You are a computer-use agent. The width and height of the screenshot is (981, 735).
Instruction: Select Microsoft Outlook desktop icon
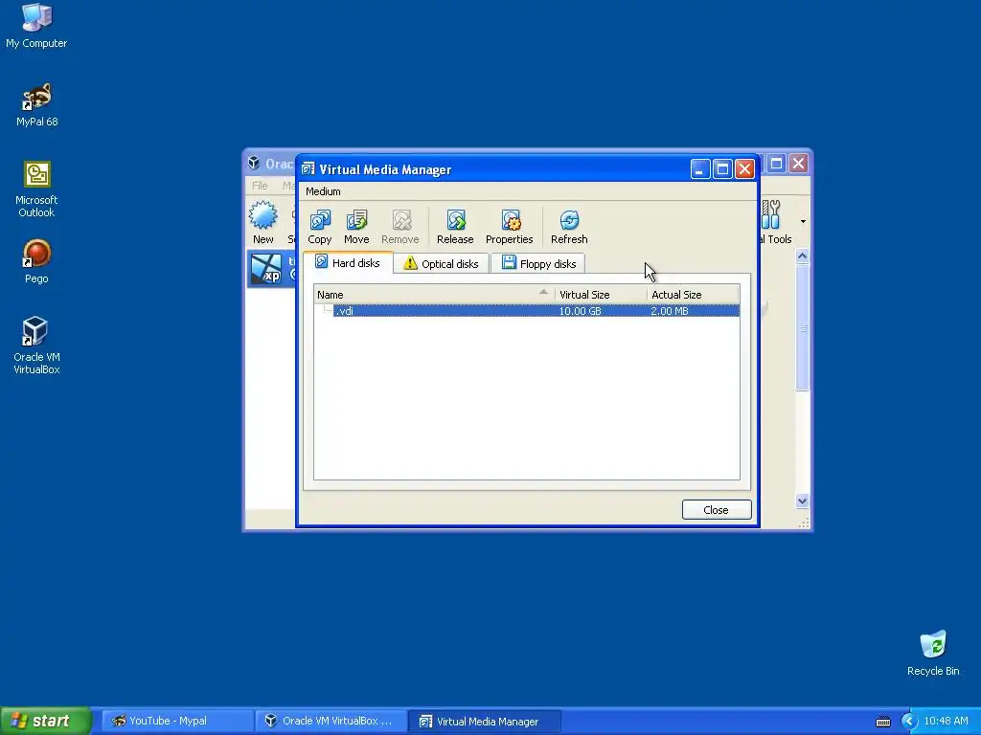(x=36, y=189)
